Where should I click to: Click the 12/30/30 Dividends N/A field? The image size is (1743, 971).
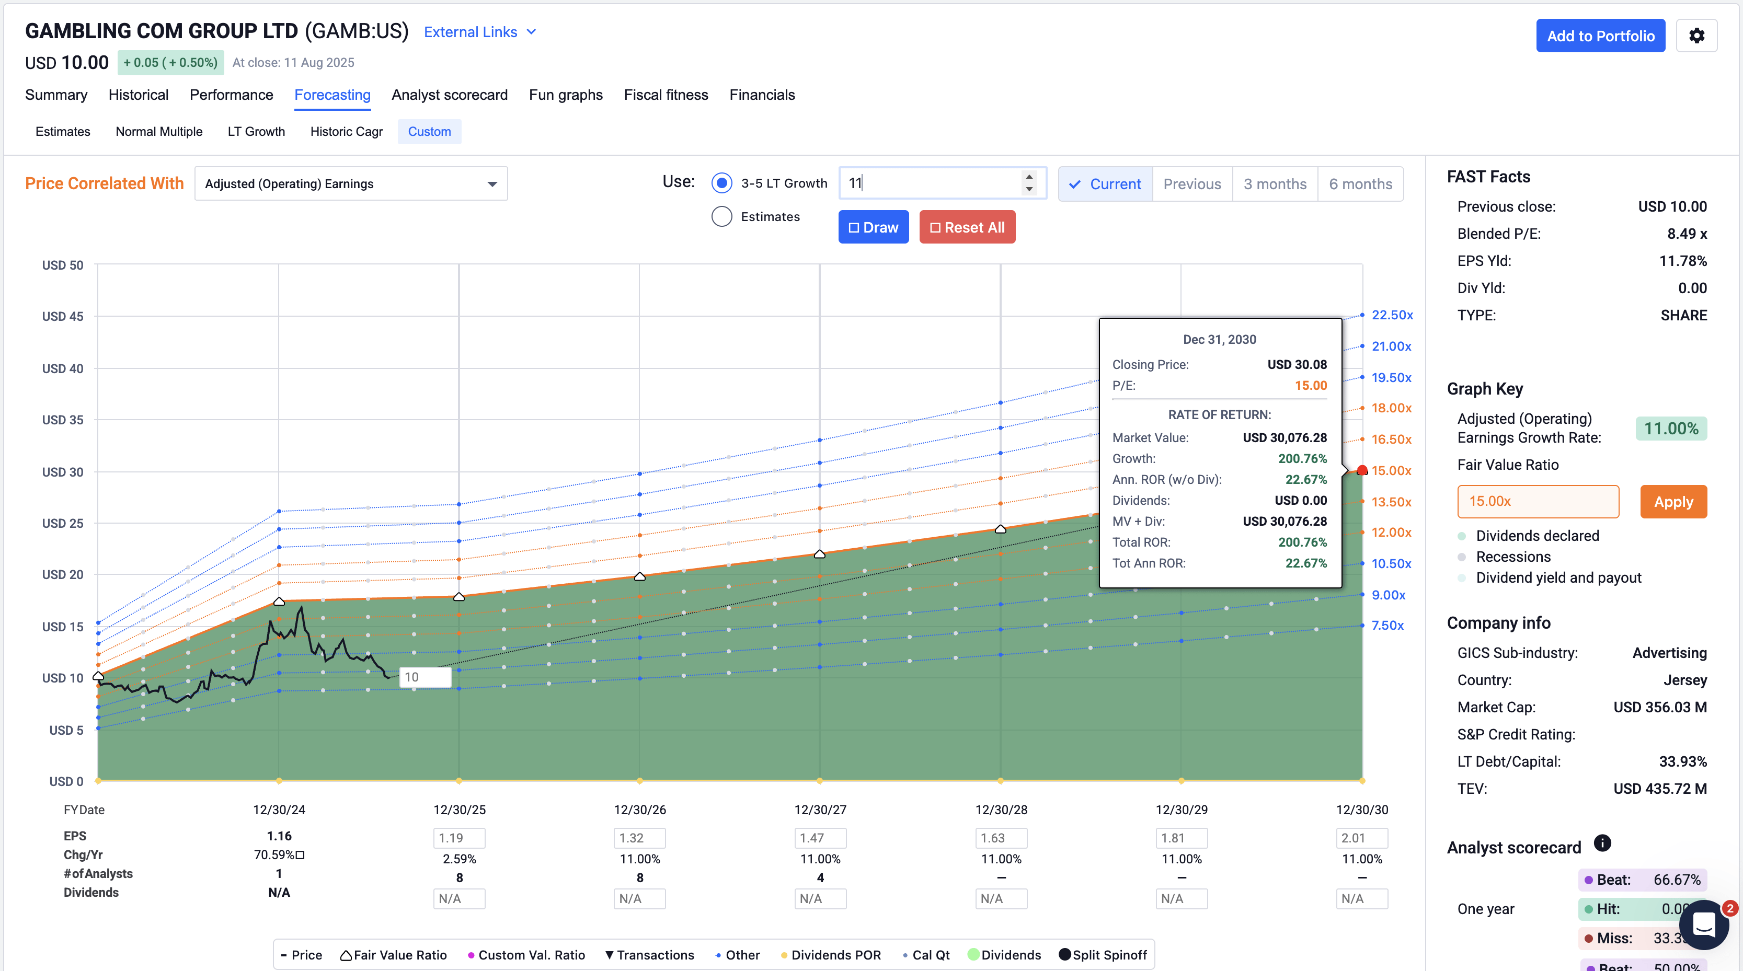[x=1362, y=899]
